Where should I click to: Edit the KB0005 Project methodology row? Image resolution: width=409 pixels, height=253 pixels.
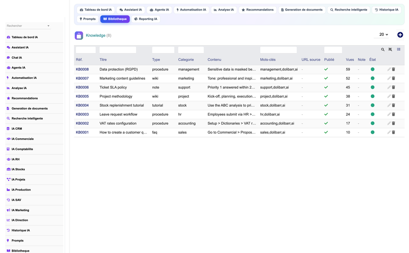click(389, 96)
